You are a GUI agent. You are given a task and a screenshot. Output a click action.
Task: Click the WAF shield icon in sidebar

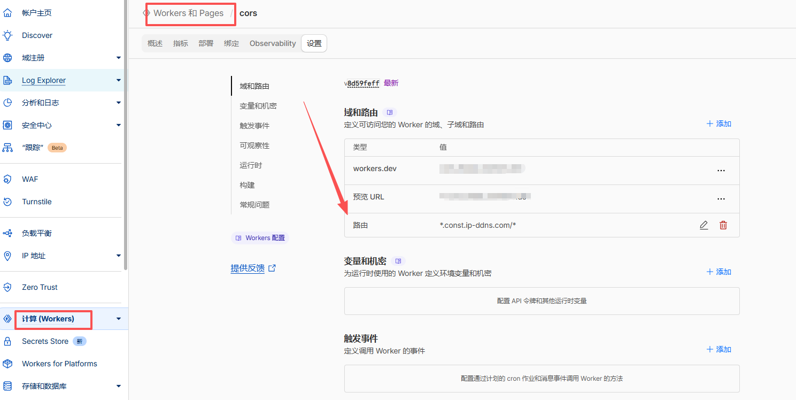7,179
